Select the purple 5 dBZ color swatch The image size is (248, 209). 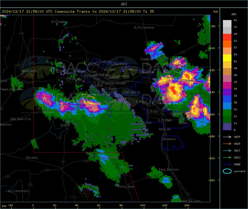tap(227, 127)
